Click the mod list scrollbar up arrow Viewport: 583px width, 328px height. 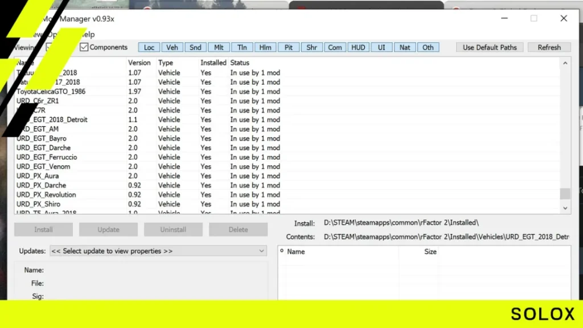[x=565, y=63]
